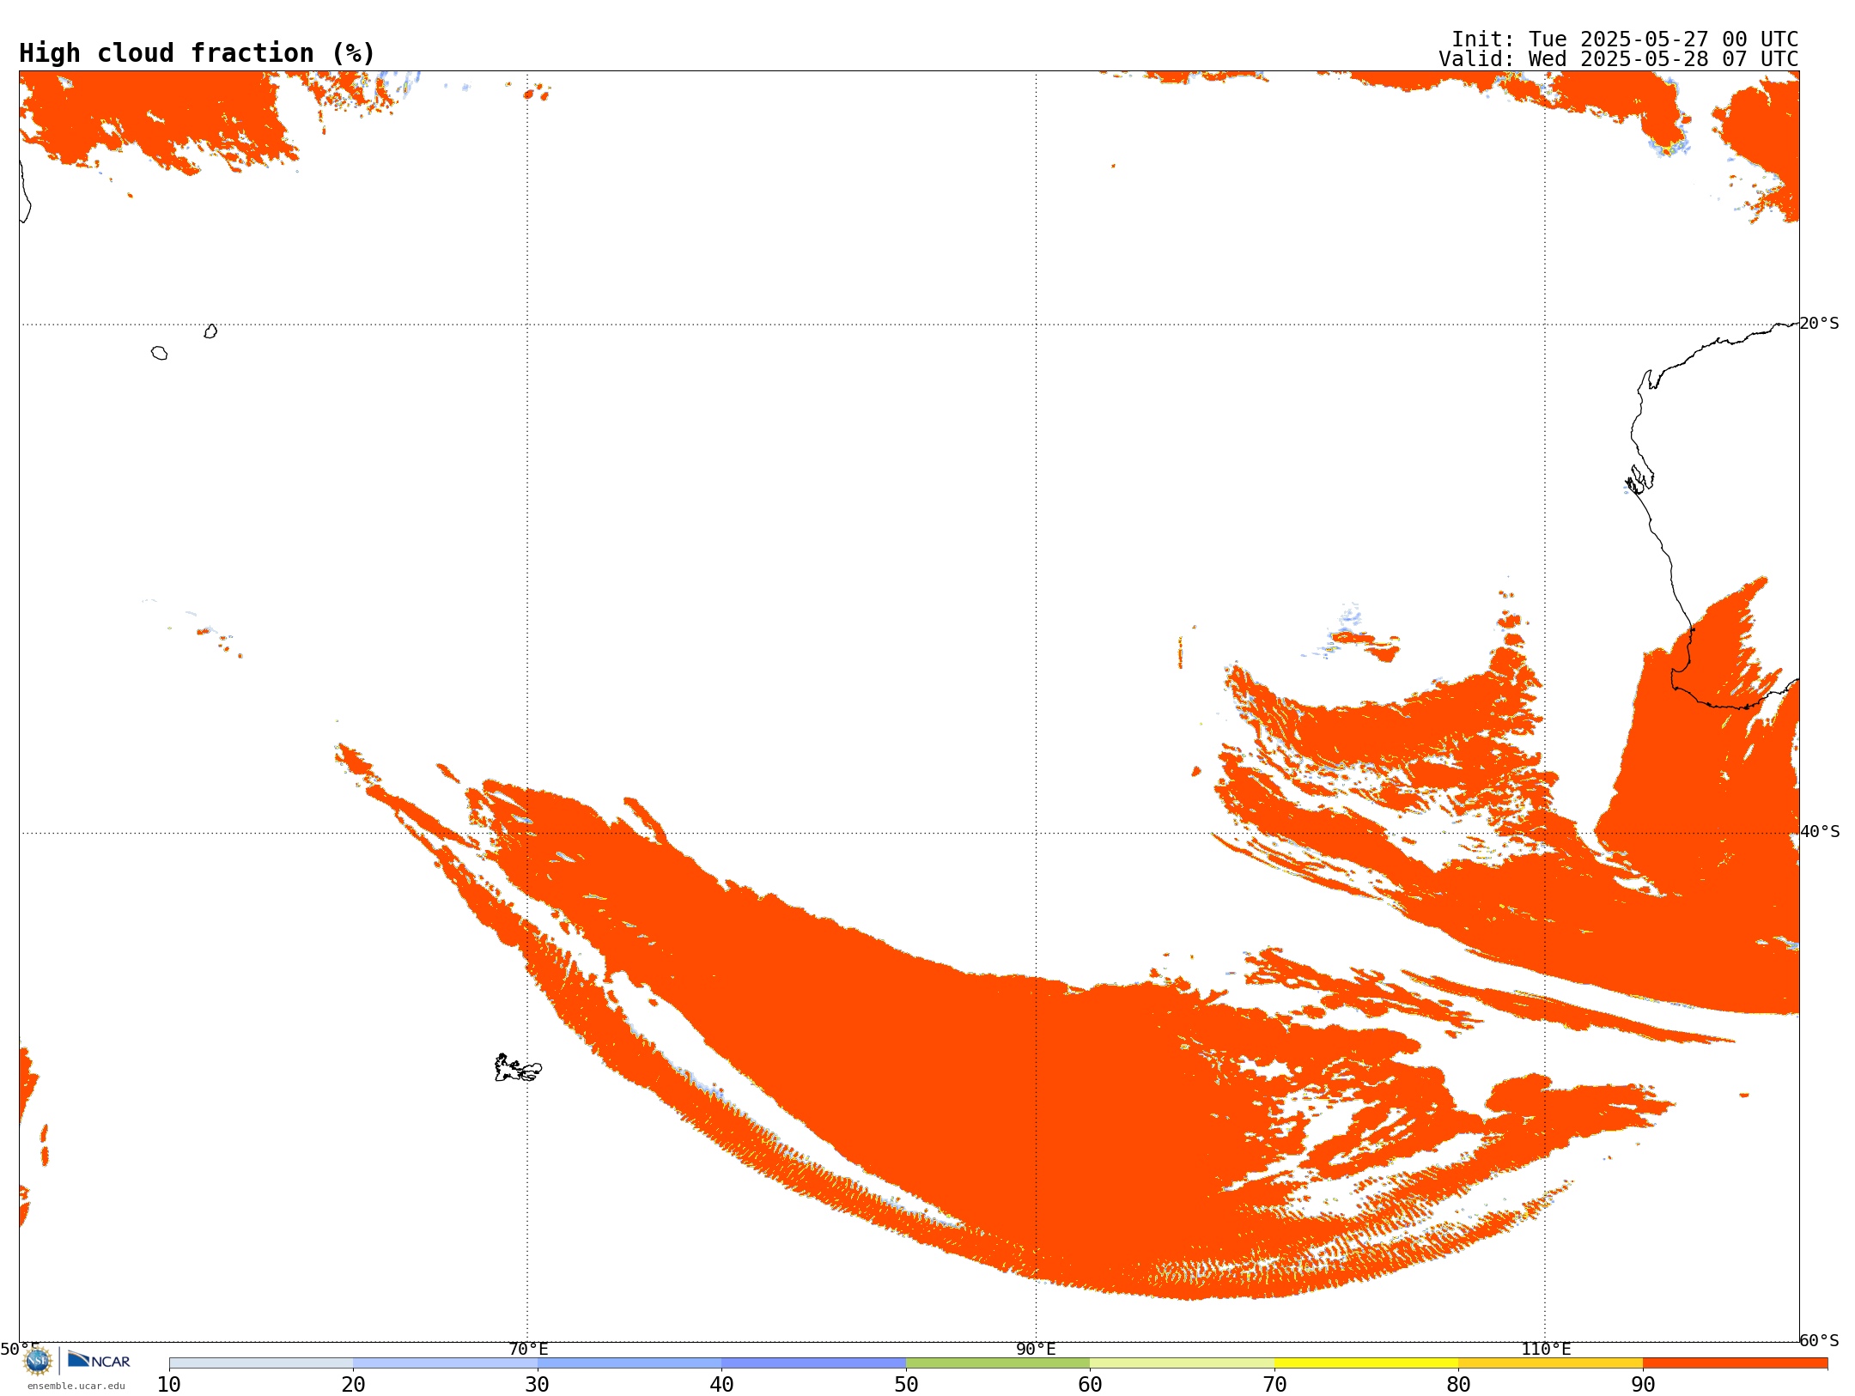The width and height of the screenshot is (1855, 1396).
Task: Click the 60–70 pale yellow-green colorbar segment
Action: pos(1182,1363)
